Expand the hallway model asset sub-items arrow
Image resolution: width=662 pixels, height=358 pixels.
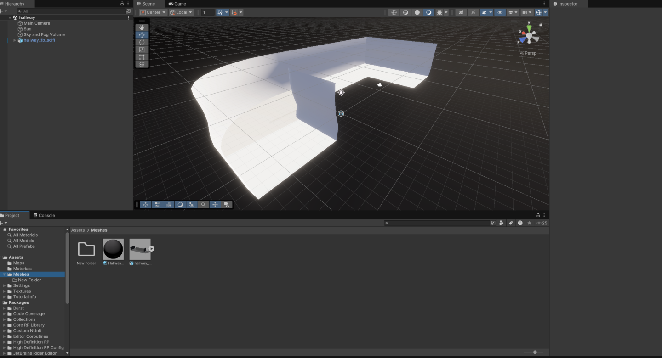151,249
